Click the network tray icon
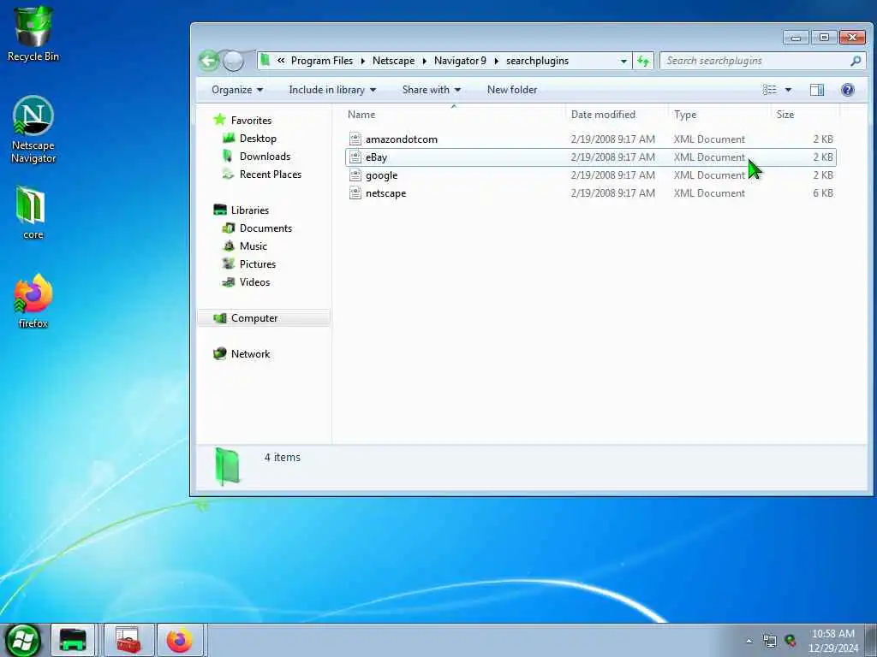The height and width of the screenshot is (657, 877). click(x=770, y=641)
